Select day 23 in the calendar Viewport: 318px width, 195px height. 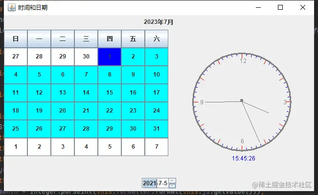click(133, 111)
